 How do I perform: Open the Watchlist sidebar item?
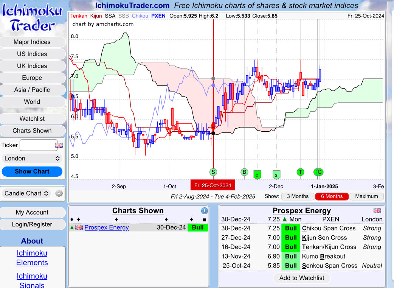click(x=32, y=119)
